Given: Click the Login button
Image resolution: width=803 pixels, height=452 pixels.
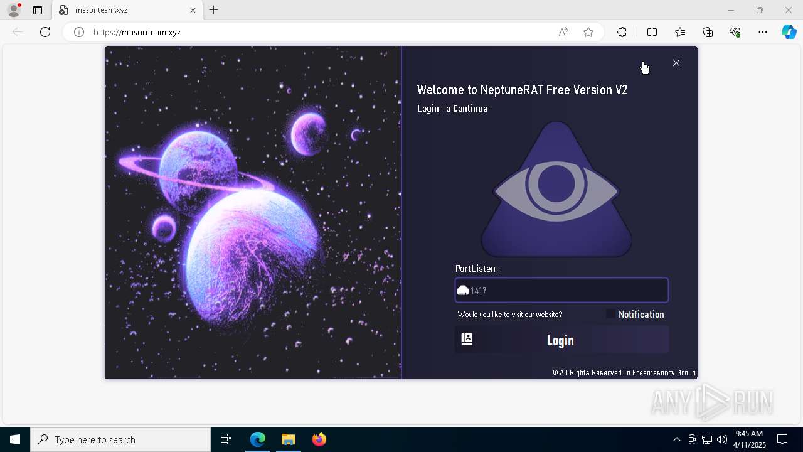Looking at the screenshot, I should (x=561, y=340).
